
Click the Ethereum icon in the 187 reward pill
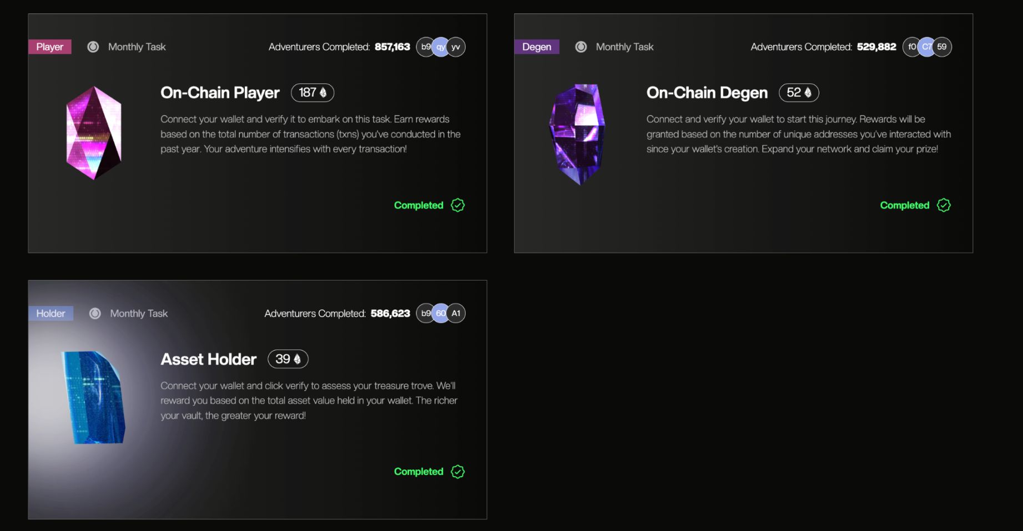pyautogui.click(x=322, y=93)
